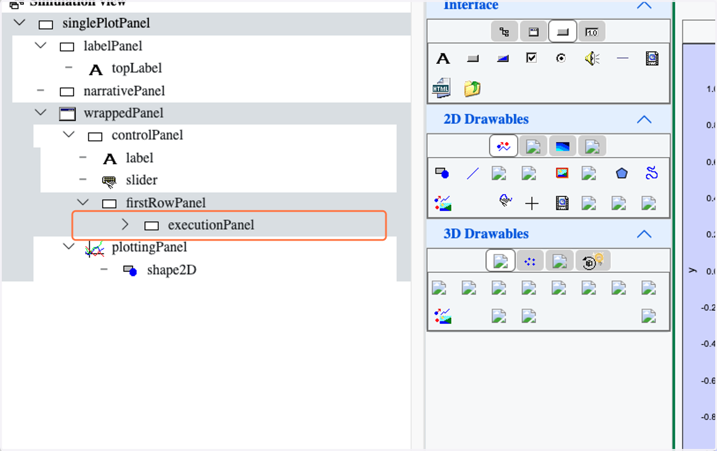
Task: Select controlPanel in the tree
Action: (148, 136)
